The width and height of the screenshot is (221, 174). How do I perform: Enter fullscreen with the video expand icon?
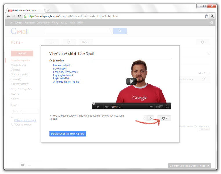168,107
